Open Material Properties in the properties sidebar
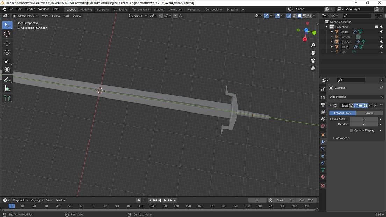This screenshot has height=217, width=386. pos(323,176)
